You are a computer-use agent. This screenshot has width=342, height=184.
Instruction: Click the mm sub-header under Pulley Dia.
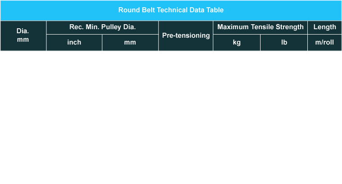pyautogui.click(x=130, y=43)
